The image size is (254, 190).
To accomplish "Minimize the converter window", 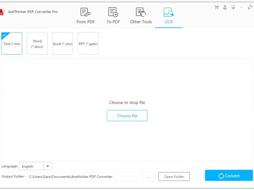I will click(x=242, y=7).
